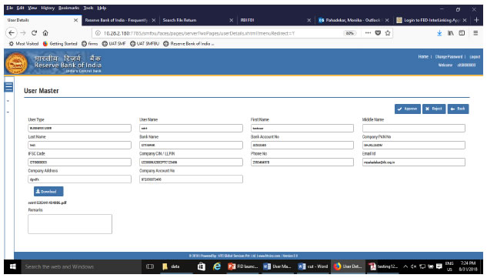Switch to the cut - Word taskbar item
The height and width of the screenshot is (278, 487).
[313, 266]
